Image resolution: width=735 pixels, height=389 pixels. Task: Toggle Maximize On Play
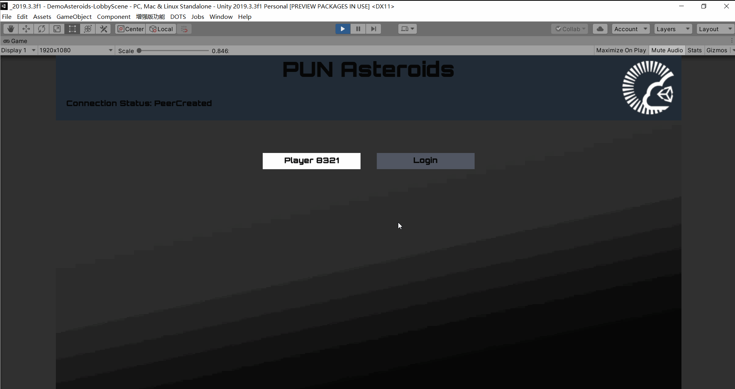[x=621, y=50]
